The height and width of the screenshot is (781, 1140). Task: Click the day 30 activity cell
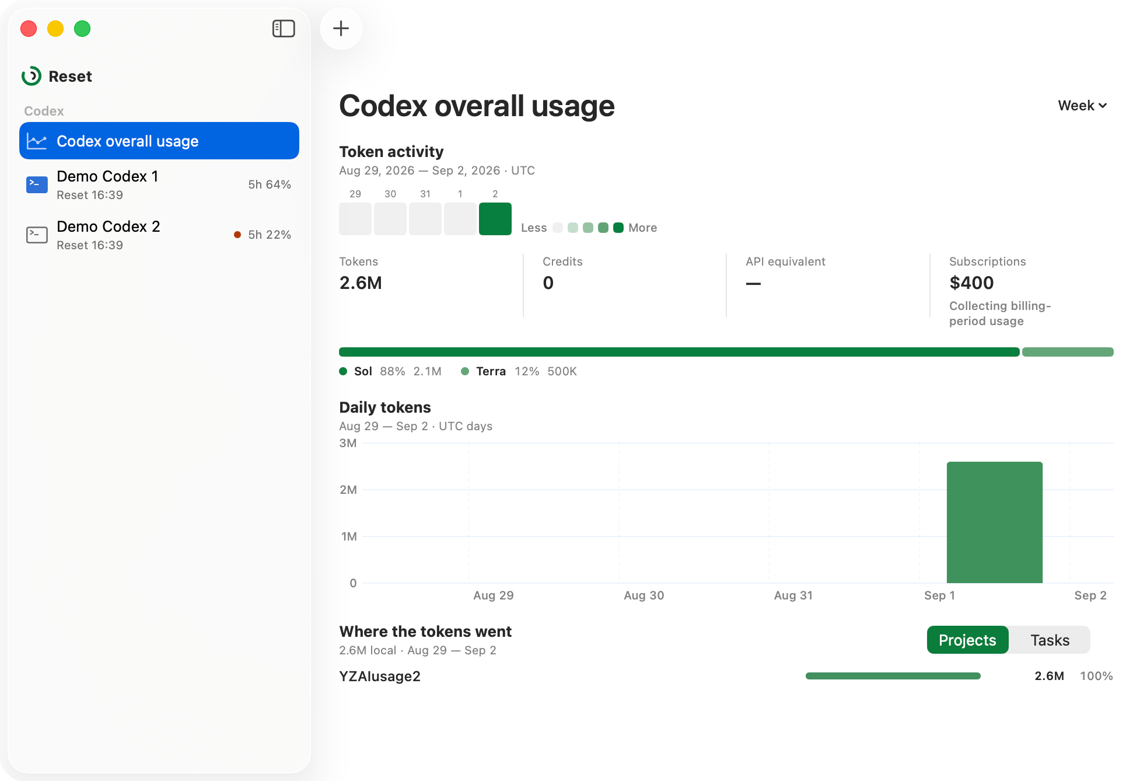pyautogui.click(x=390, y=219)
